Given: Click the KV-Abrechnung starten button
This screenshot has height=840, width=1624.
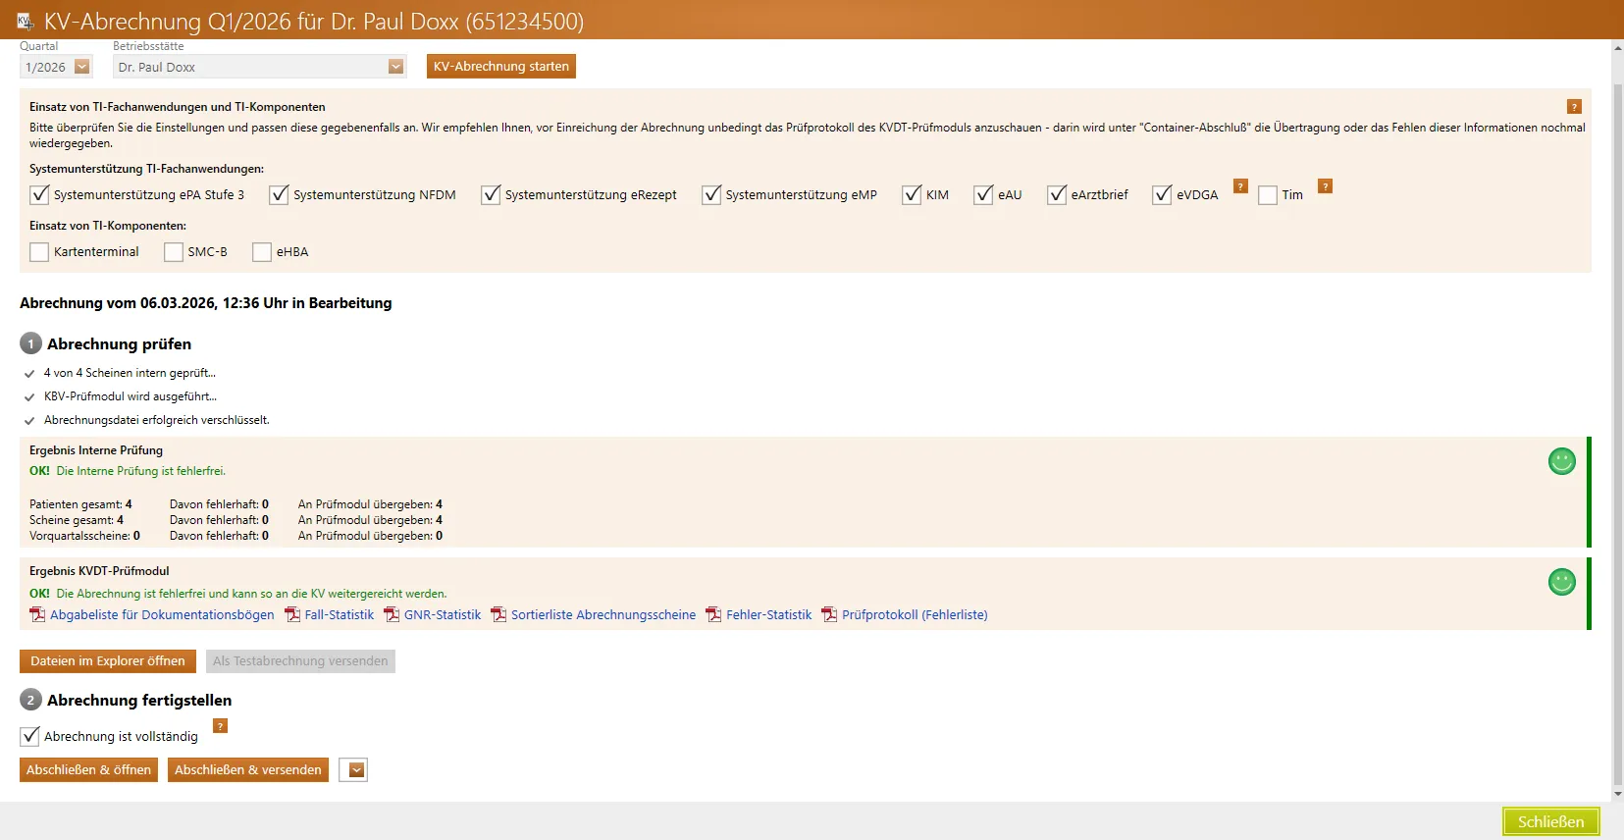Looking at the screenshot, I should [x=500, y=67].
